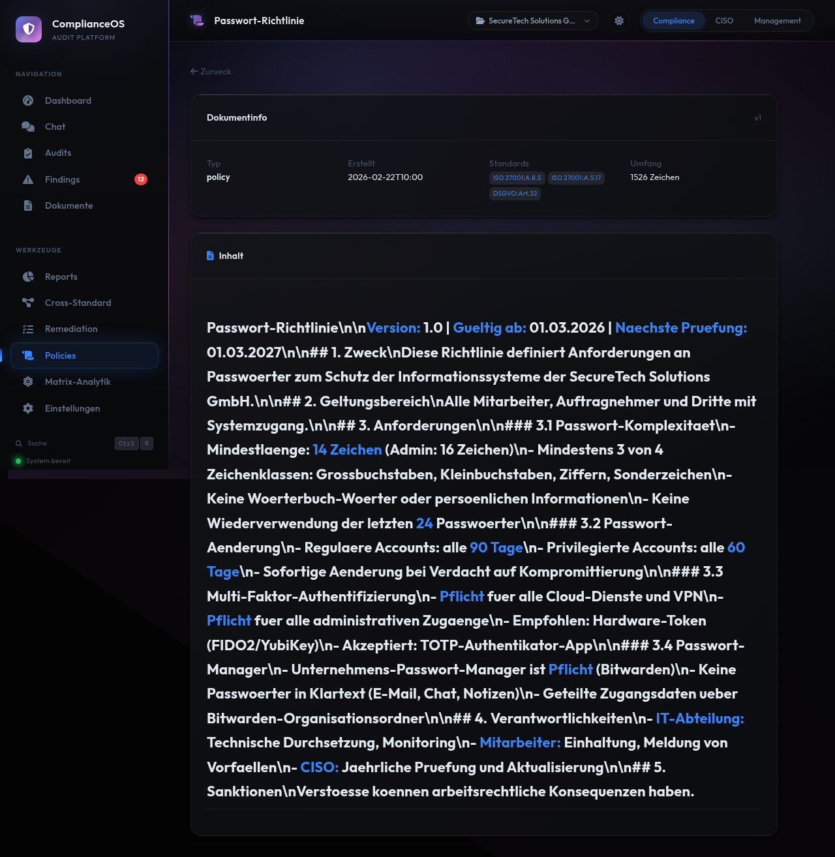Screen dimensions: 835x857
Task: Click the Findings warning triangle icon
Action: click(28, 179)
